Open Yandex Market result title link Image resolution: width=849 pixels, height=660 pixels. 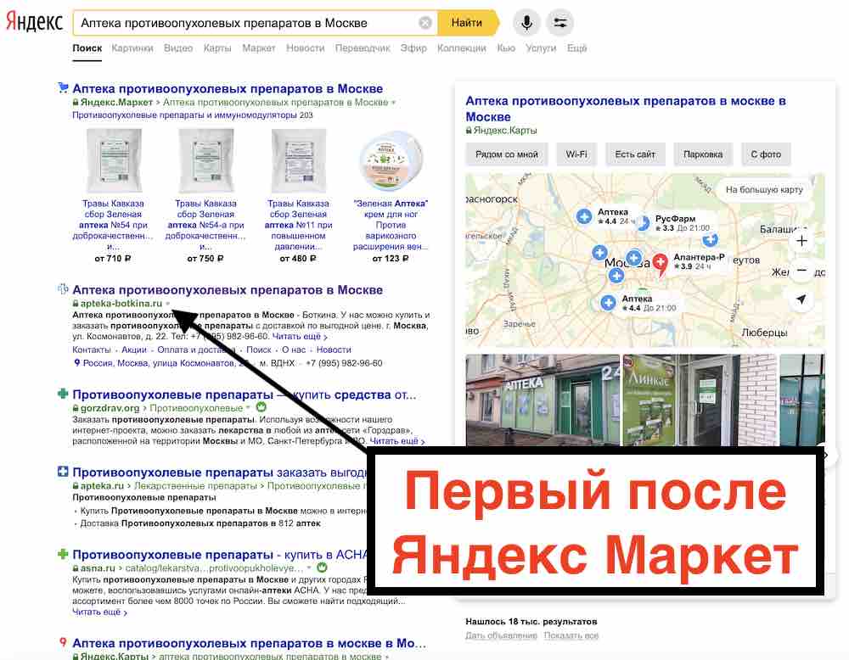coord(228,89)
